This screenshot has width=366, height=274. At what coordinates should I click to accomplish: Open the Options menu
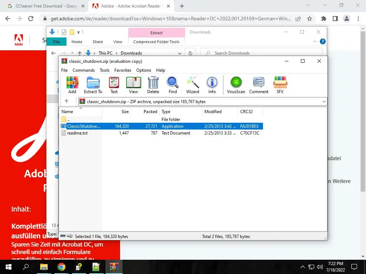[144, 70]
